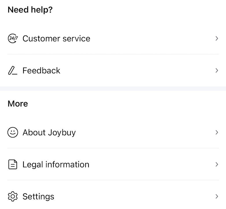
Task: Open the Settings text label
Action: tap(38, 197)
